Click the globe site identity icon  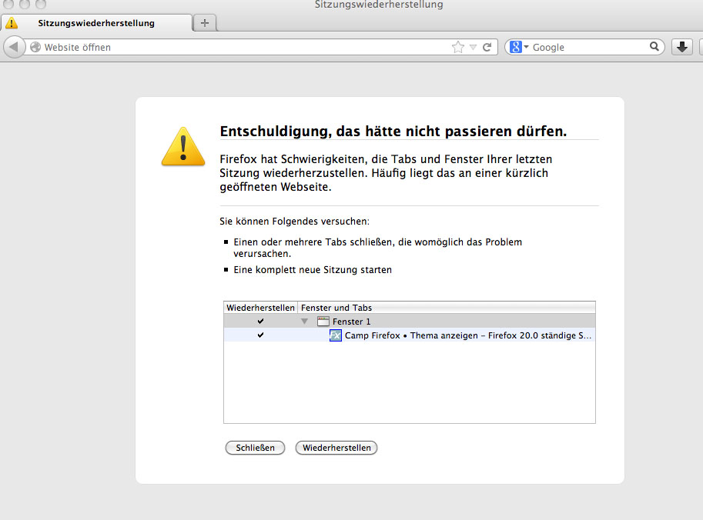click(35, 47)
